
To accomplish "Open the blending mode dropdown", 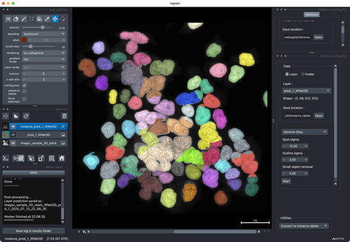I will (x=44, y=34).
